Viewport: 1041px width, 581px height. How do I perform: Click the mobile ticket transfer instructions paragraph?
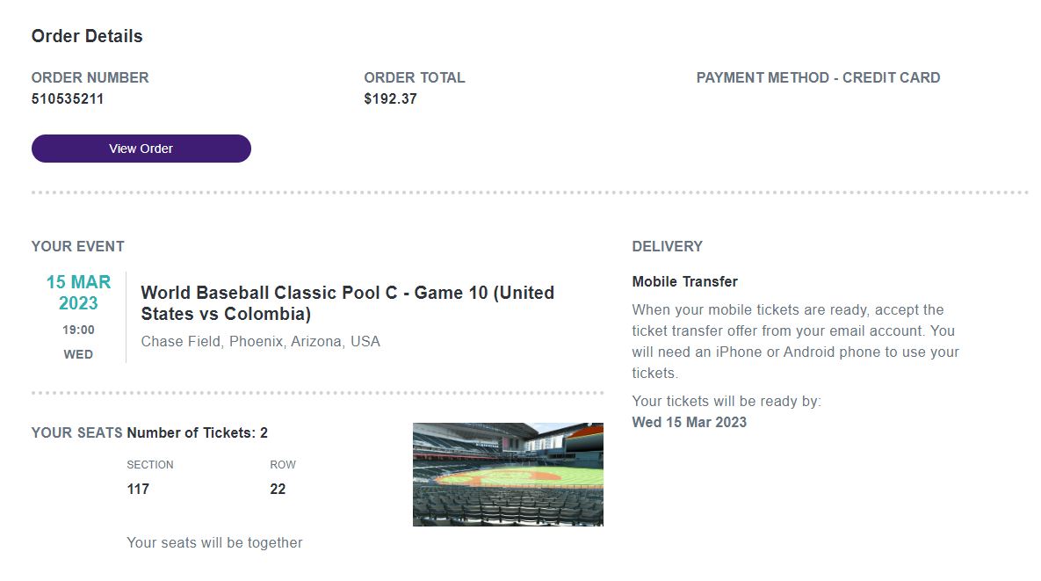coord(795,341)
